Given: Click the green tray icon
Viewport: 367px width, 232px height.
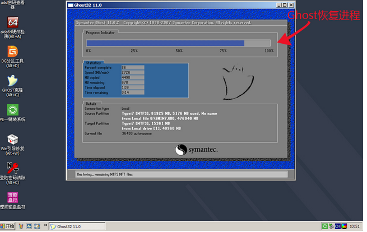Looking at the screenshot, I should click(324, 226).
